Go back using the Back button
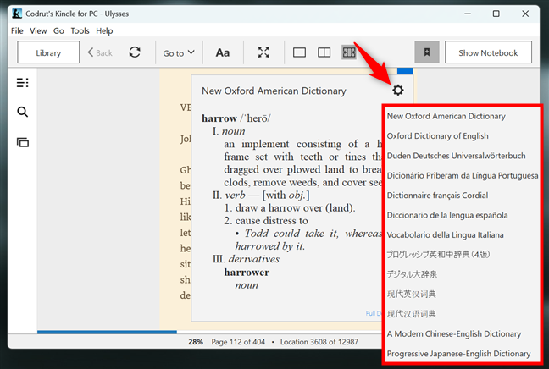 100,52
